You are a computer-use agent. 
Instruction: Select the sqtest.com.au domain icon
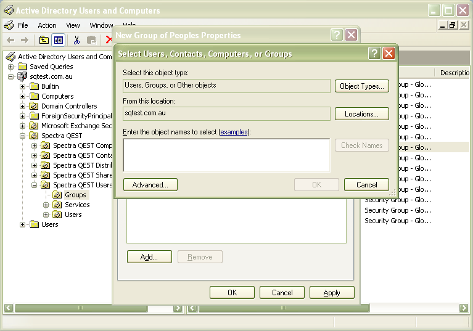point(23,76)
